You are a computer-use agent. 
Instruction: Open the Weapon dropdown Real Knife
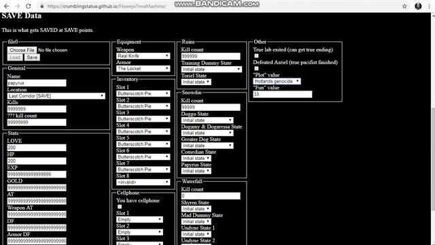point(143,56)
